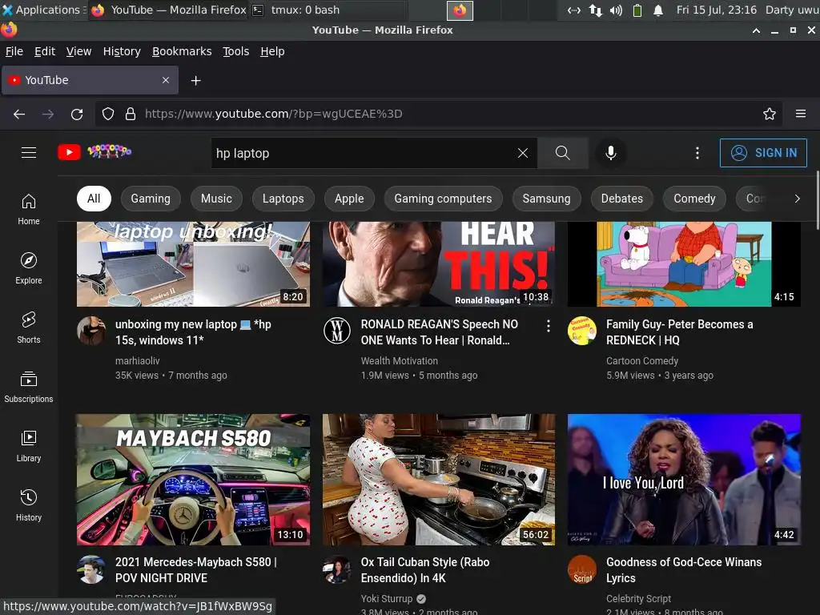Open Celebrity Script channel avatar
The width and height of the screenshot is (820, 615).
click(582, 569)
